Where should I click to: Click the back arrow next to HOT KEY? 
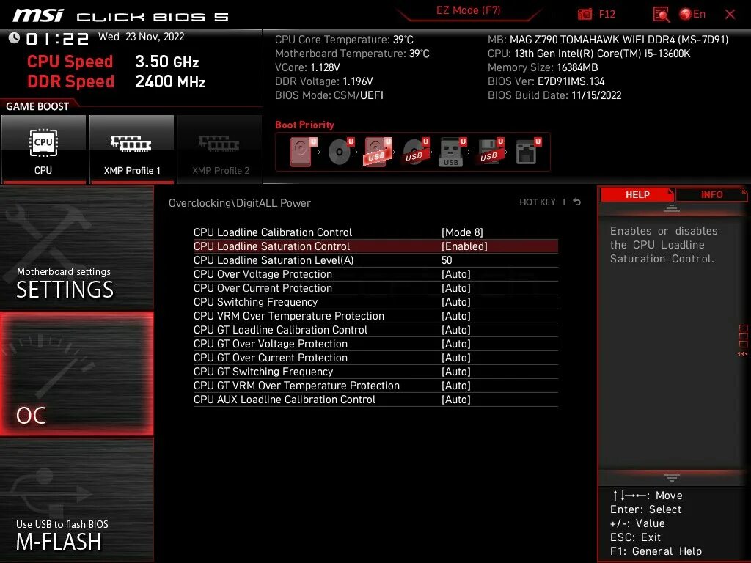[577, 202]
